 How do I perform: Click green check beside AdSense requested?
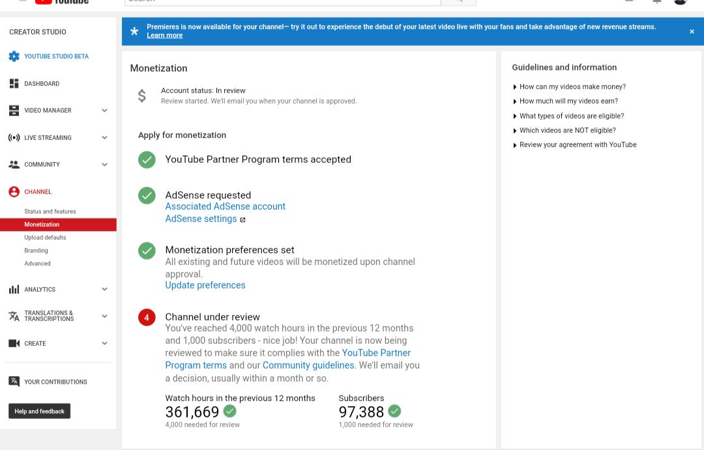[x=147, y=195]
